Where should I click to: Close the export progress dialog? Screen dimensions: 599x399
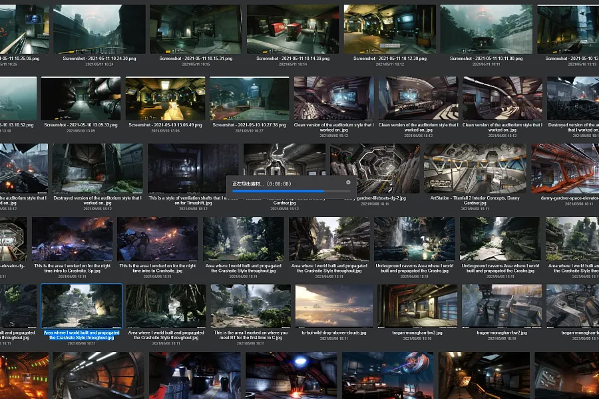tap(348, 182)
